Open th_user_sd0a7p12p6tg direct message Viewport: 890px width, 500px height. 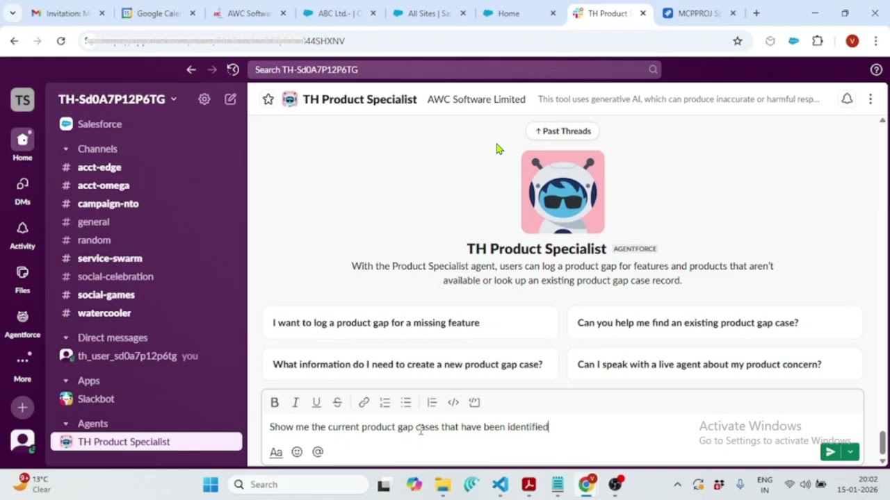click(146, 356)
